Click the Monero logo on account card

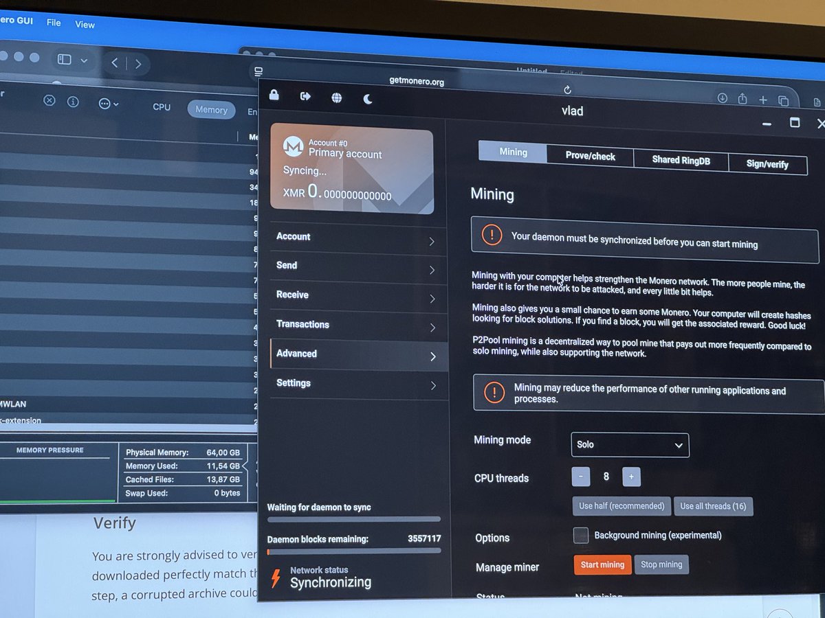(294, 146)
